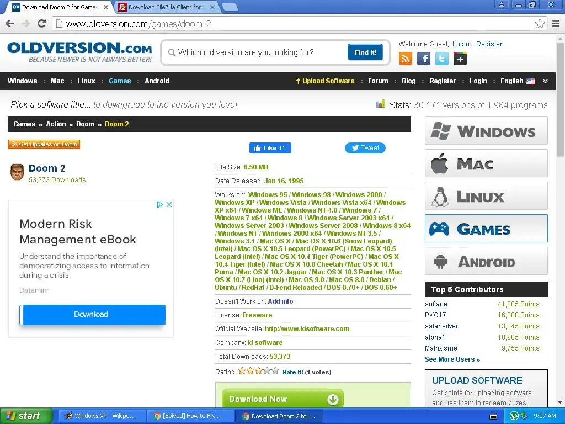Image resolution: width=565 pixels, height=424 pixels.
Task: Click See More Users link
Action: [452, 359]
